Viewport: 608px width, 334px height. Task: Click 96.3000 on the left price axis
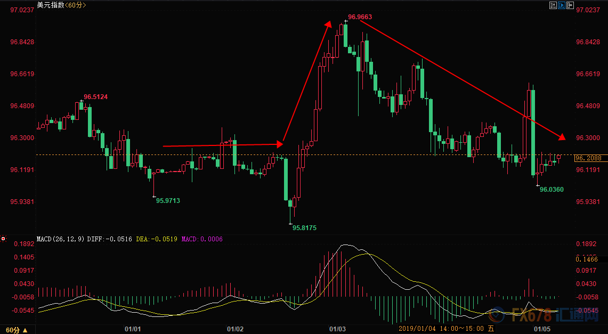22,138
